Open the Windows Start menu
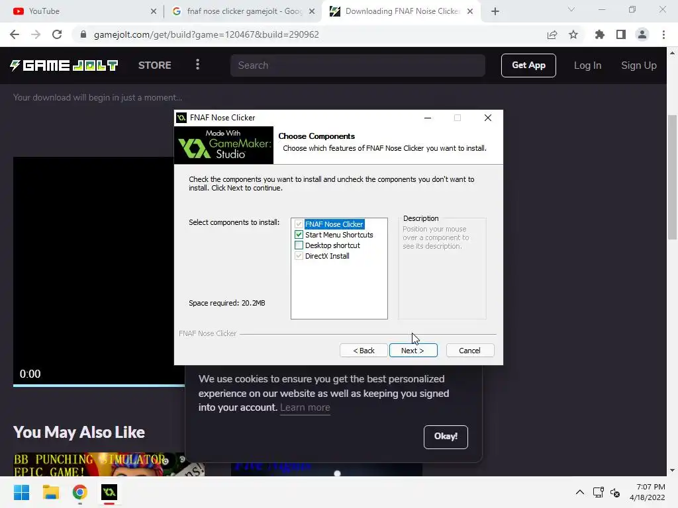The width and height of the screenshot is (678, 508). (x=22, y=492)
